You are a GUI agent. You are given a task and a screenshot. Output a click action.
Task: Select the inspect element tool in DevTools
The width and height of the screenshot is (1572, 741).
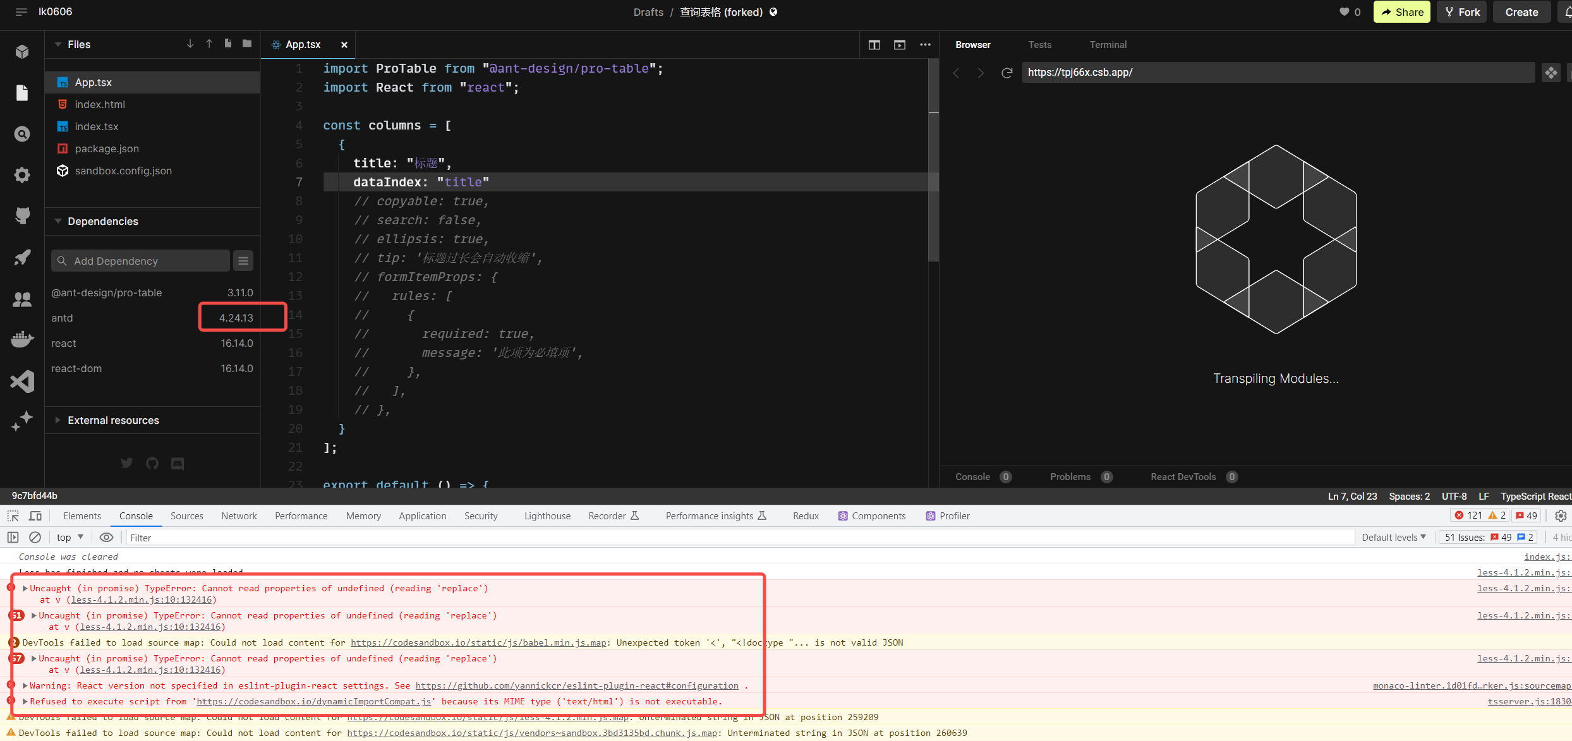(12, 515)
